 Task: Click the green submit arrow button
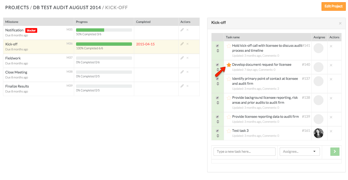click(335, 151)
